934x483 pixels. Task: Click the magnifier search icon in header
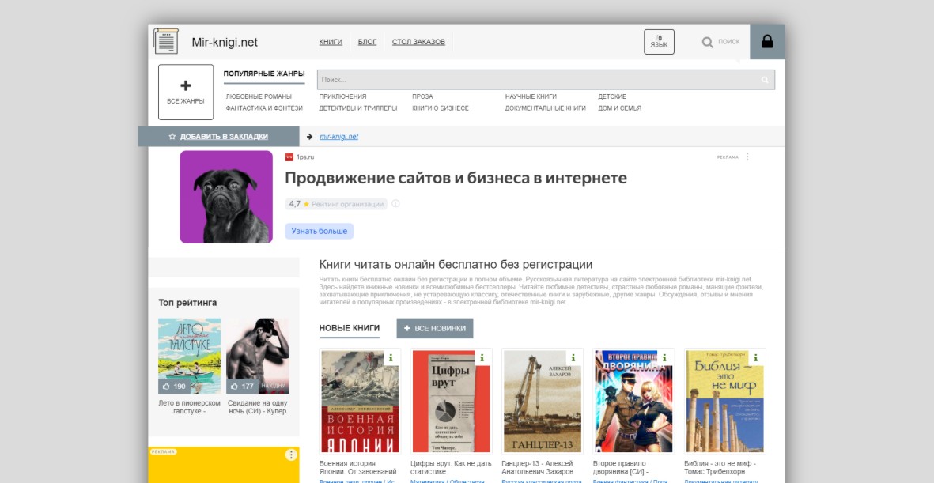click(708, 42)
